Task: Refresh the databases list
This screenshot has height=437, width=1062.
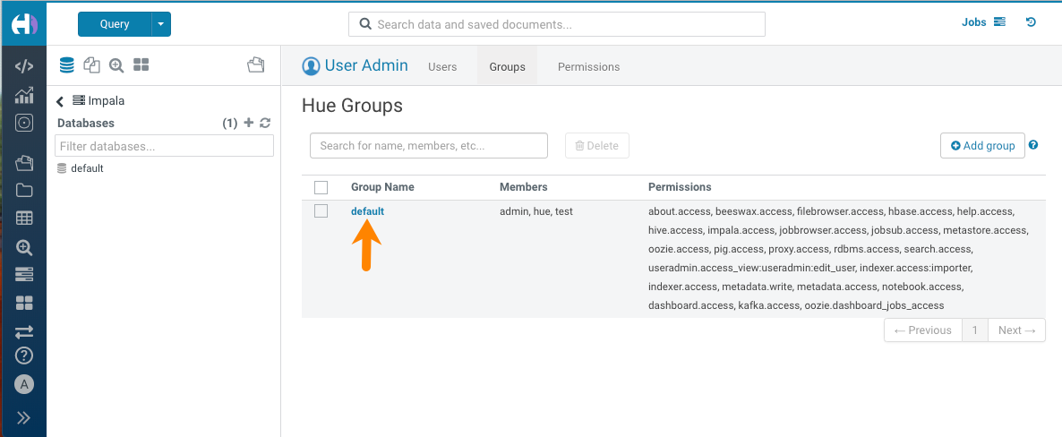Action: click(265, 123)
